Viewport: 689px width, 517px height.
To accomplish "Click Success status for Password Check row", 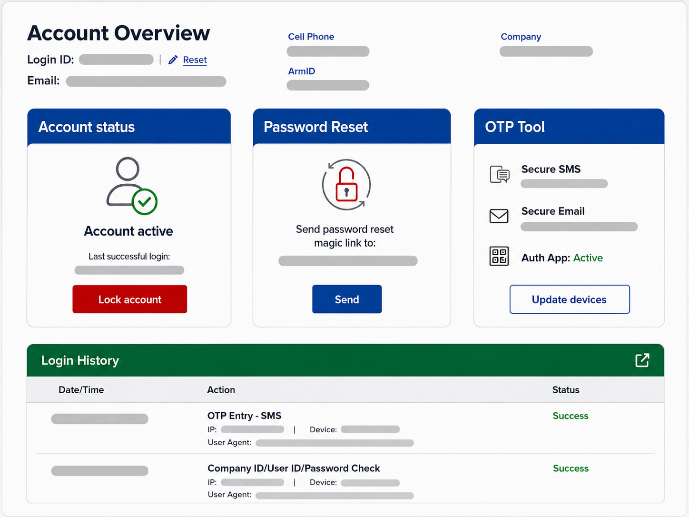I will click(x=571, y=468).
